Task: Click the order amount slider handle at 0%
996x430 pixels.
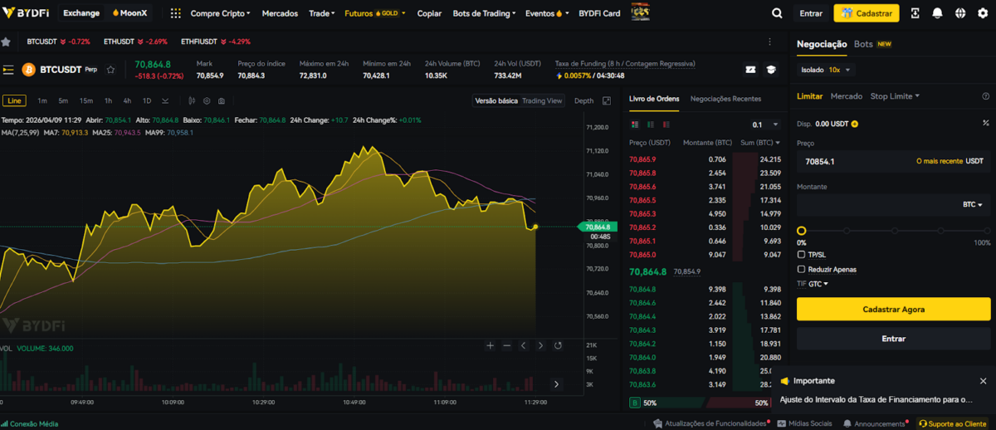Action: [802, 231]
